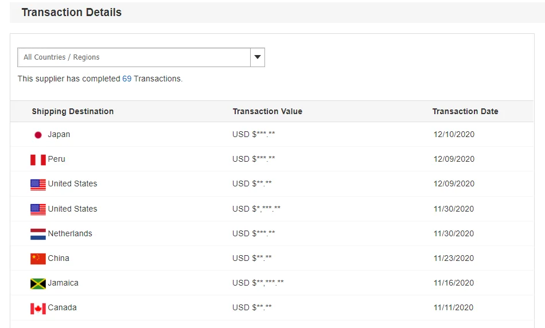545x328 pixels.
Task: Select the Japan destination text
Action: coord(59,134)
